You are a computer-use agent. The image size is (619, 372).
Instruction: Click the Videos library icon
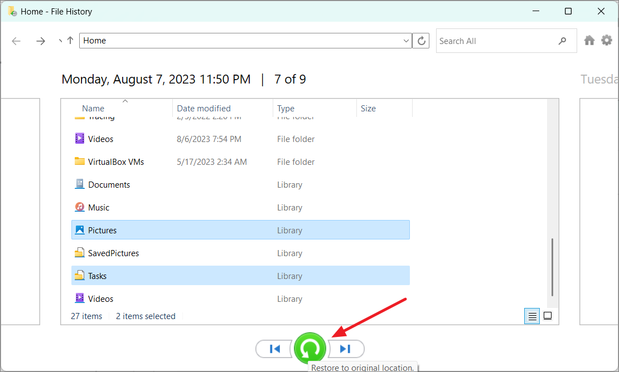pyautogui.click(x=80, y=298)
